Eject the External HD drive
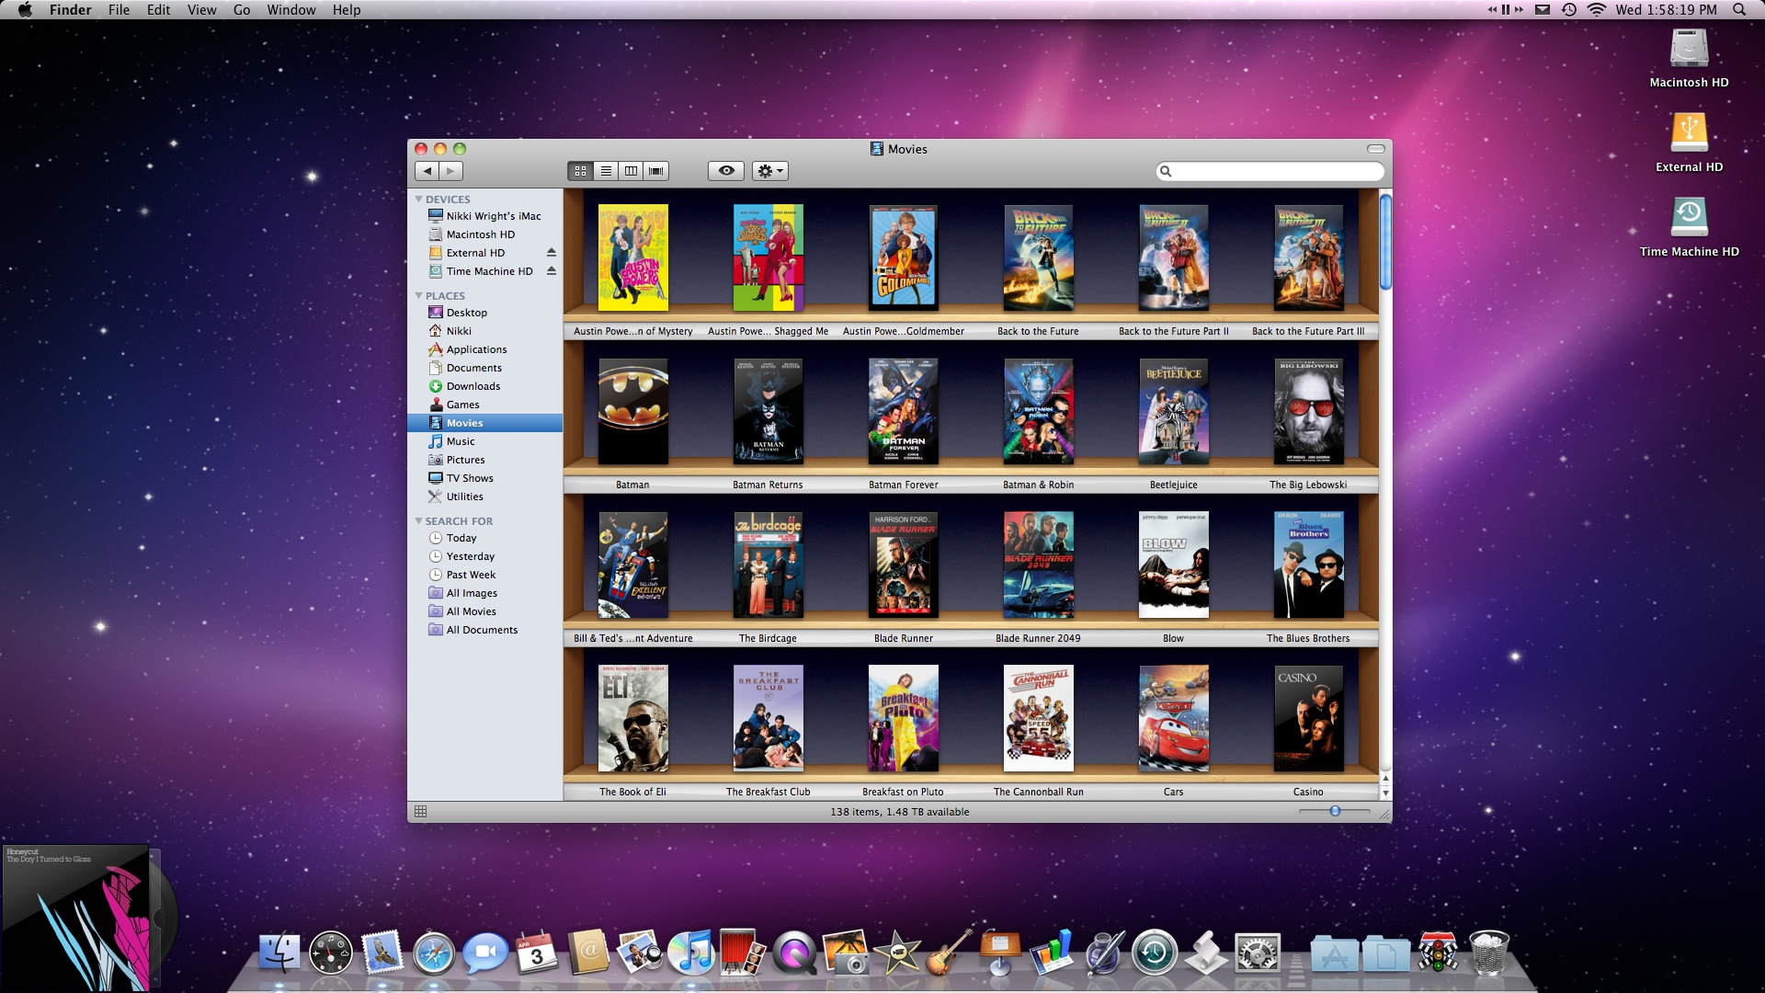The height and width of the screenshot is (993, 1765). coord(552,253)
